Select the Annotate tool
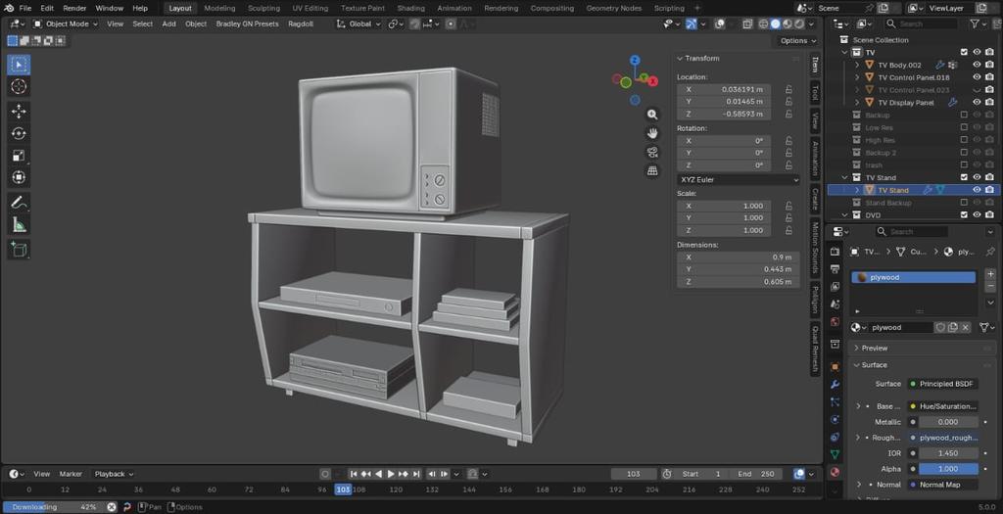The height and width of the screenshot is (514, 1003). 19,203
